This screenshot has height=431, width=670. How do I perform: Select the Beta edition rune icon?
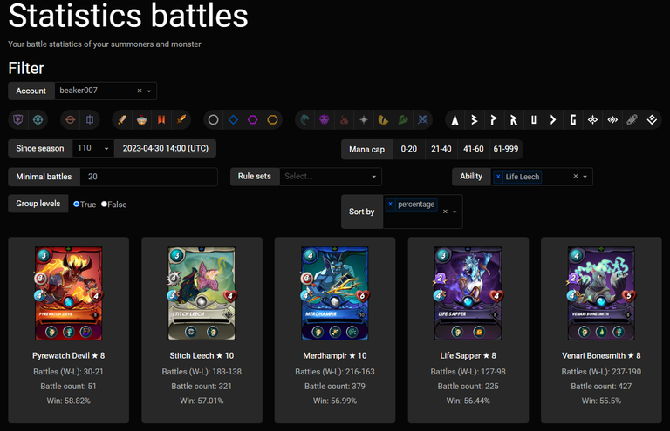(x=475, y=120)
